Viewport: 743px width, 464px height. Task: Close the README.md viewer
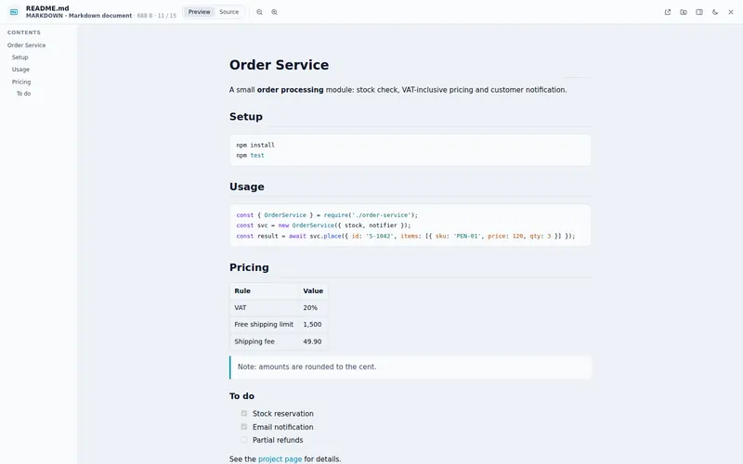(731, 12)
